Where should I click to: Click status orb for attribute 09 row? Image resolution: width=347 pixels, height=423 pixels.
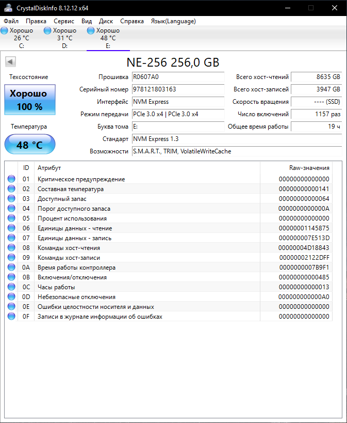(11, 257)
